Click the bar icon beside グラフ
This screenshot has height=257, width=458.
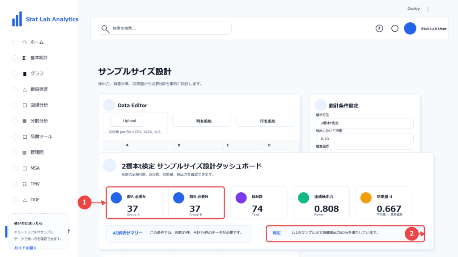point(25,74)
